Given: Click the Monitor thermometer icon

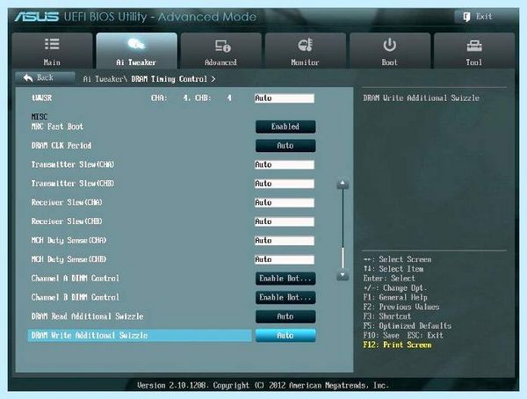Looking at the screenshot, I should [x=305, y=45].
